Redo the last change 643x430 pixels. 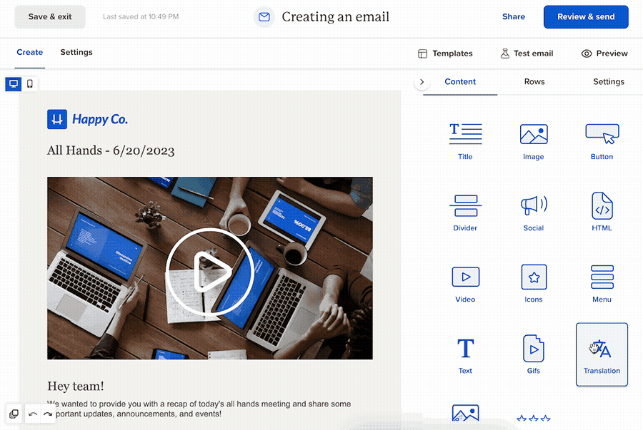click(48, 414)
